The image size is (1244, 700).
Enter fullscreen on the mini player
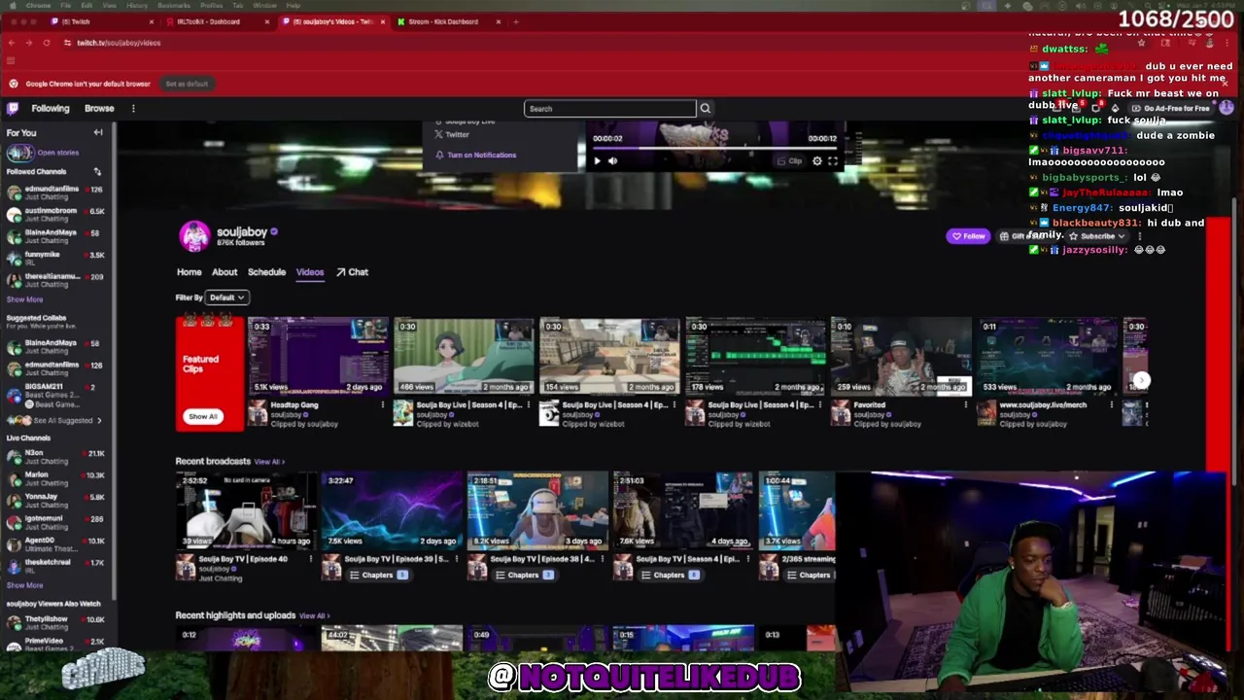[x=833, y=161]
